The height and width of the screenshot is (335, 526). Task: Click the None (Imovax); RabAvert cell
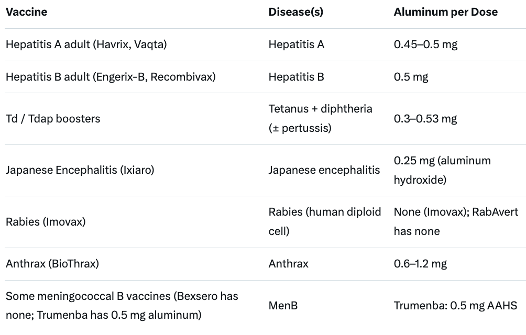click(456, 221)
